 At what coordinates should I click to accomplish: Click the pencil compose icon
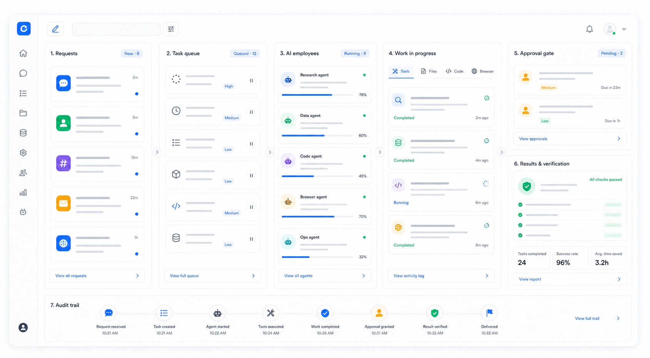point(55,29)
